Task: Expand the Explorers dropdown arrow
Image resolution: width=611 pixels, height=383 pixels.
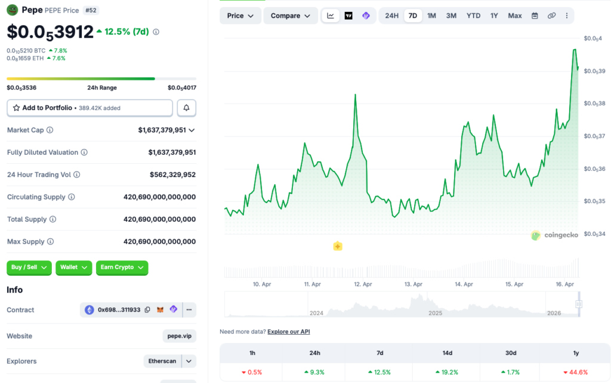Action: 189,361
